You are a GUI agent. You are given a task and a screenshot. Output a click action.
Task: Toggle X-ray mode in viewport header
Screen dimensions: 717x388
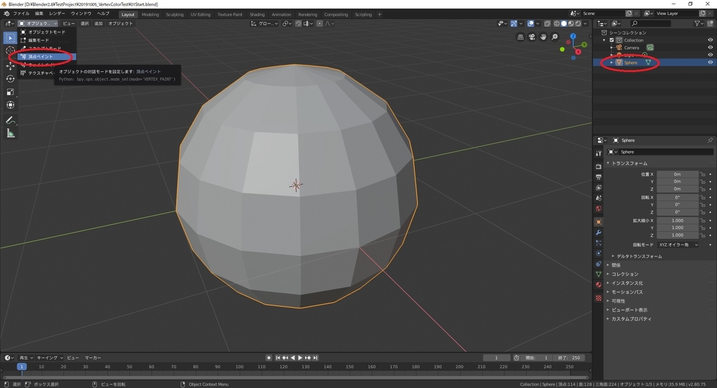pos(547,23)
